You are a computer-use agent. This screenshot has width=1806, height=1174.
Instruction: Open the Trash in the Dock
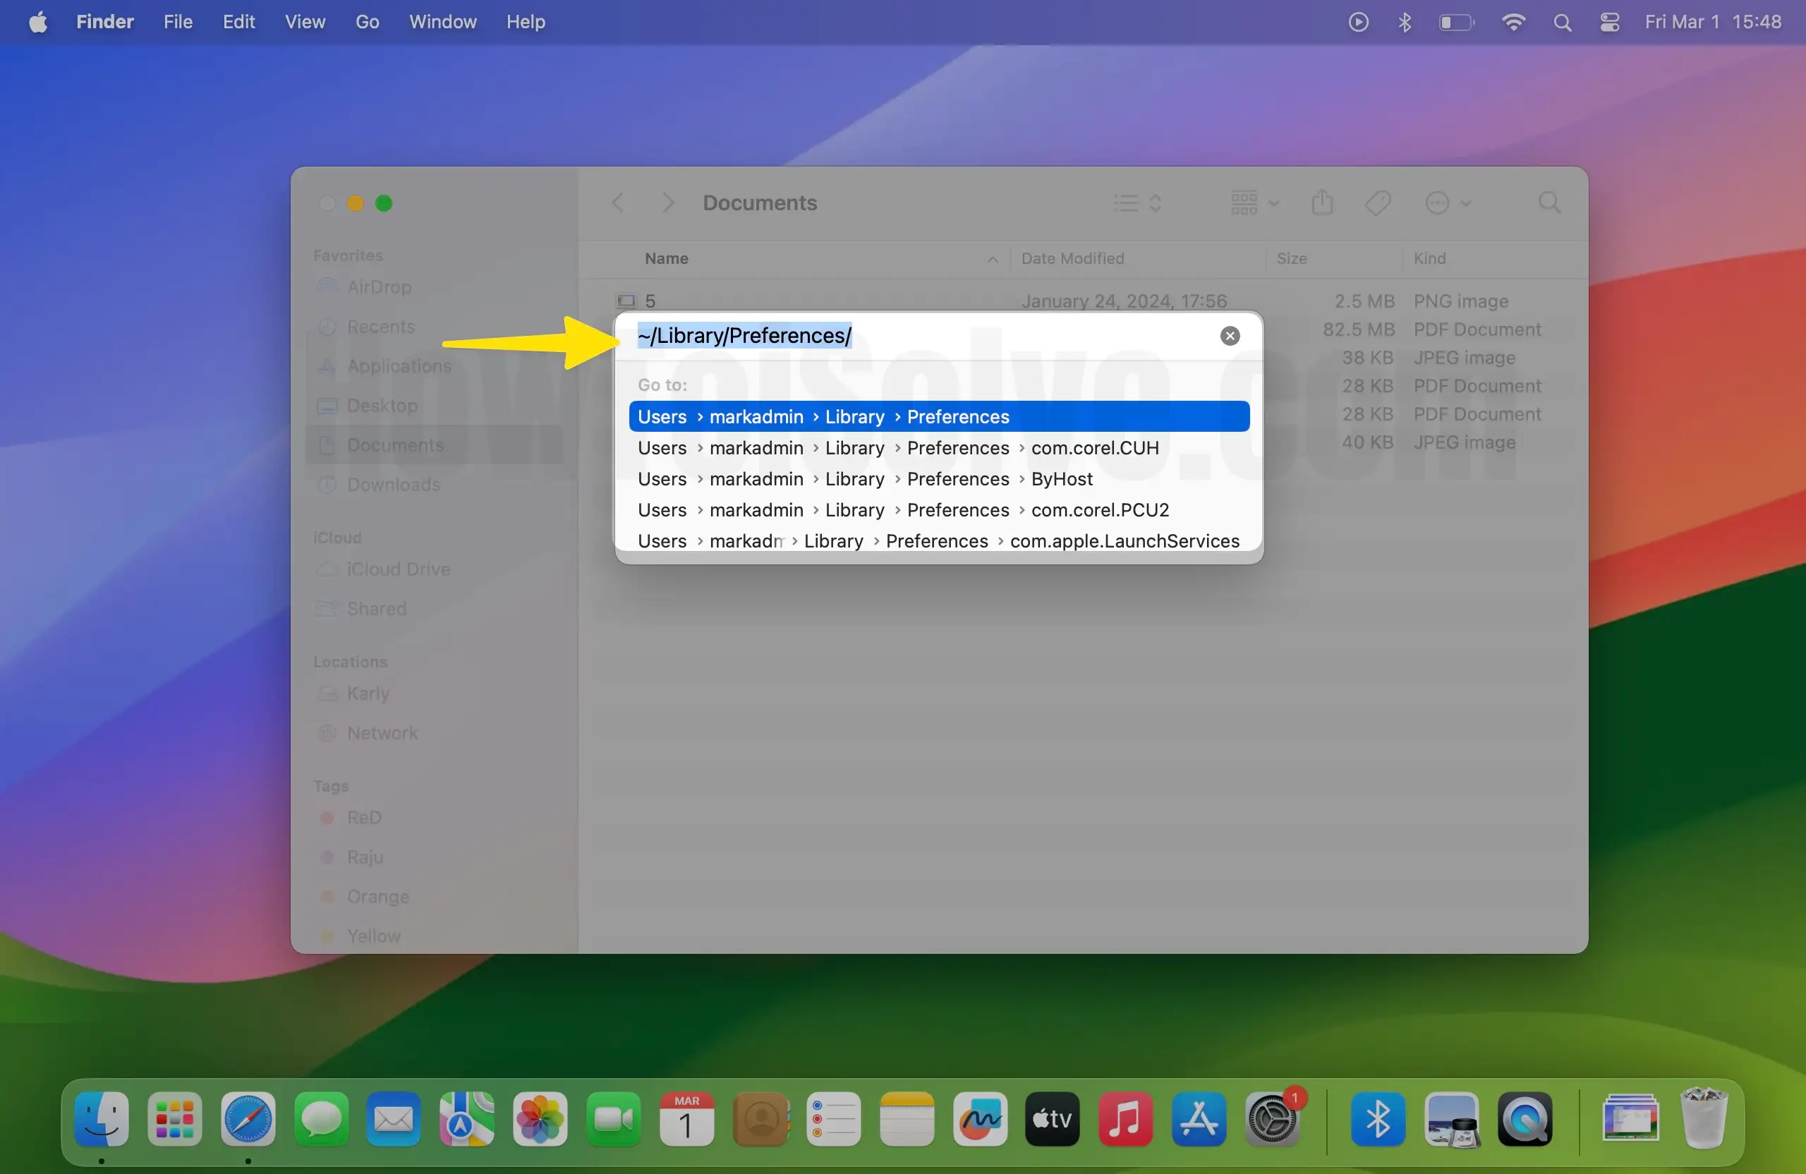[x=1704, y=1118]
